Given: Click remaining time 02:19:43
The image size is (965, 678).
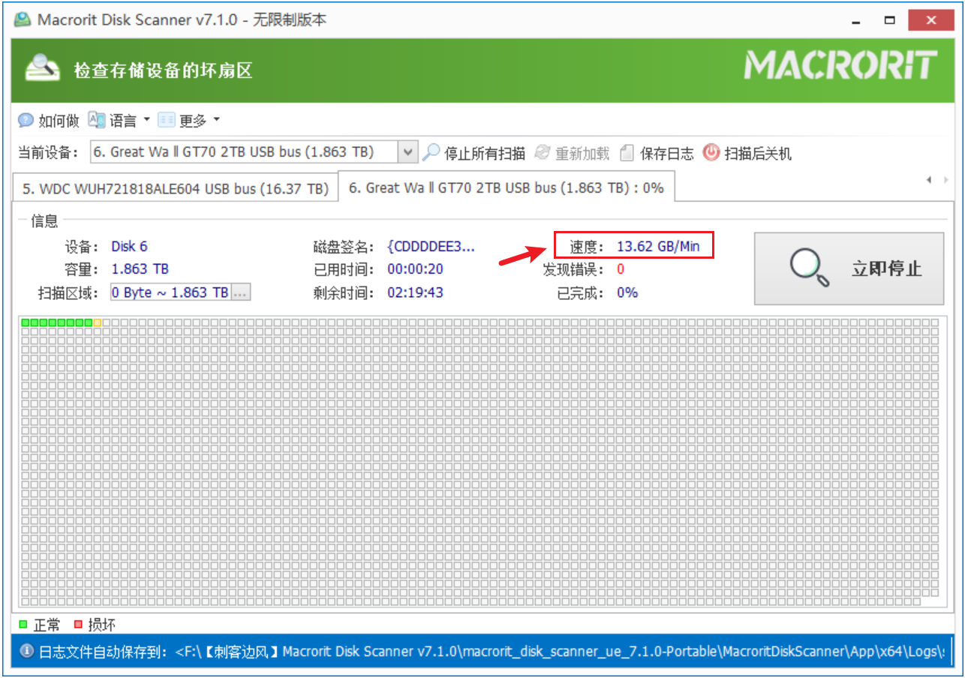Looking at the screenshot, I should click(x=415, y=292).
